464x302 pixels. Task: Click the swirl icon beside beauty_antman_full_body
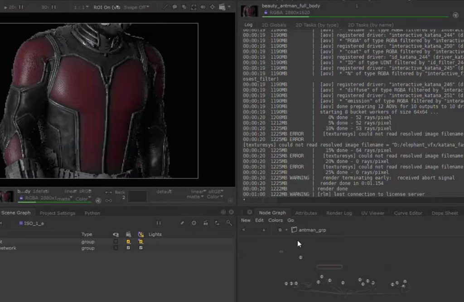pos(455,15)
